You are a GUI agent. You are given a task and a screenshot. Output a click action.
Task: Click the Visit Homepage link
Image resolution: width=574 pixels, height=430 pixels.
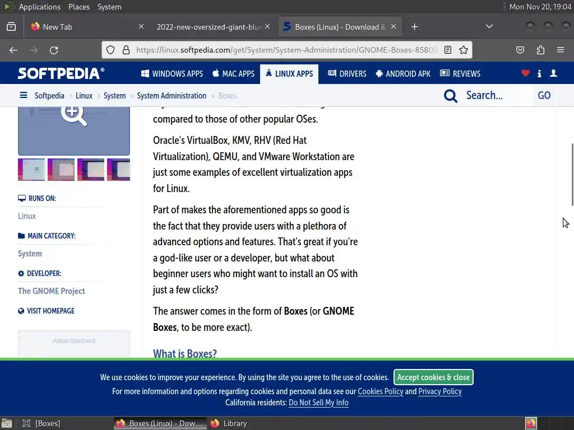pyautogui.click(x=47, y=311)
